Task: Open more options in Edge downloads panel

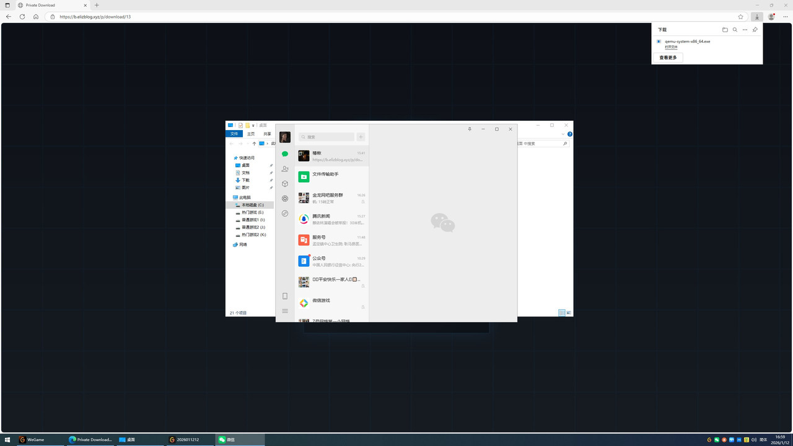Action: [745, 30]
